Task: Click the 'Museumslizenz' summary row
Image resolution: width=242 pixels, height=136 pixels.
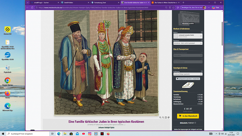Action: click(x=188, y=104)
